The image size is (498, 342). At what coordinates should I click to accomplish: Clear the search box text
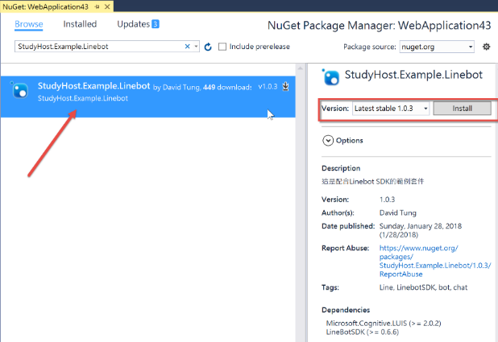[x=188, y=47]
